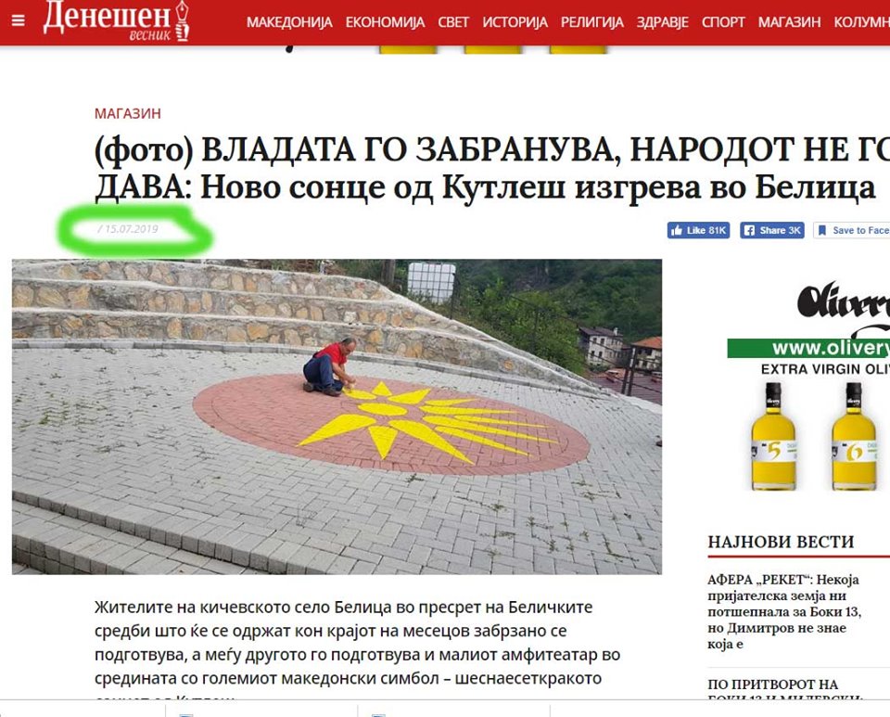Select ИСТОРИЈА in the navigation bar
The image size is (890, 717).
click(515, 22)
